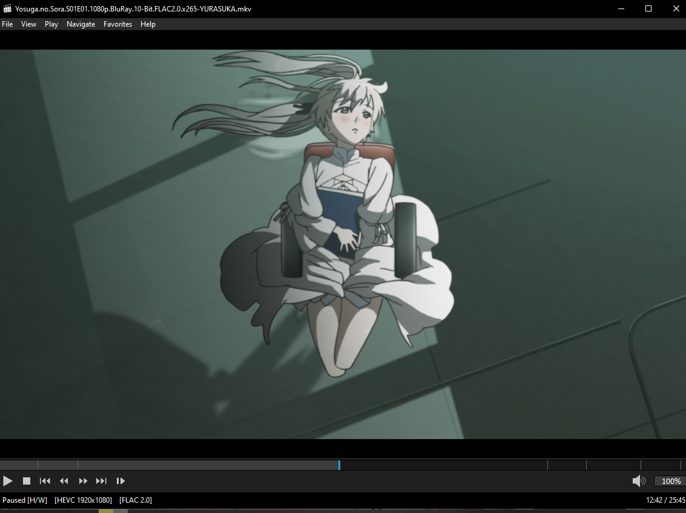
Task: Mute audio with the speaker icon
Action: coord(639,481)
